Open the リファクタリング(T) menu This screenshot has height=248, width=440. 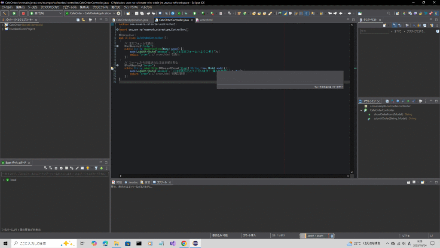point(50,7)
